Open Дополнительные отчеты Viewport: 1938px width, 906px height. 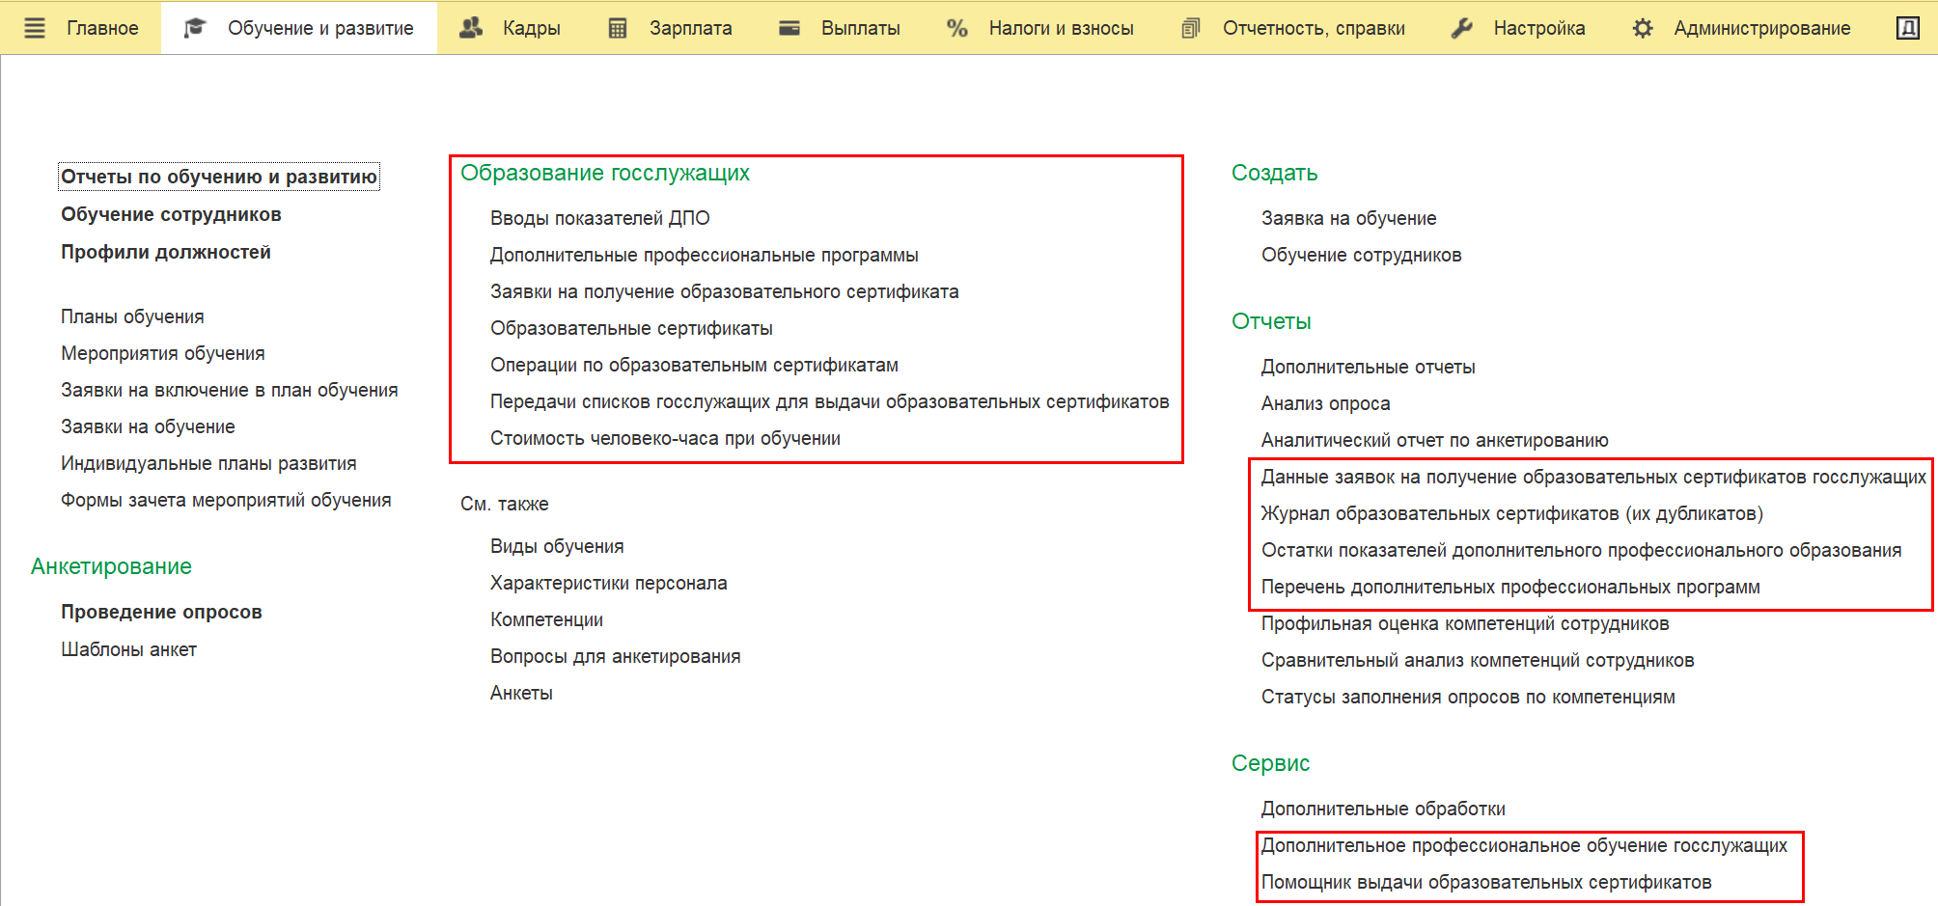coord(1368,367)
